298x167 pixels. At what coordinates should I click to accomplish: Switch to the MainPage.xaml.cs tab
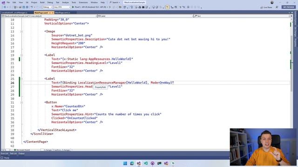coord(62,13)
